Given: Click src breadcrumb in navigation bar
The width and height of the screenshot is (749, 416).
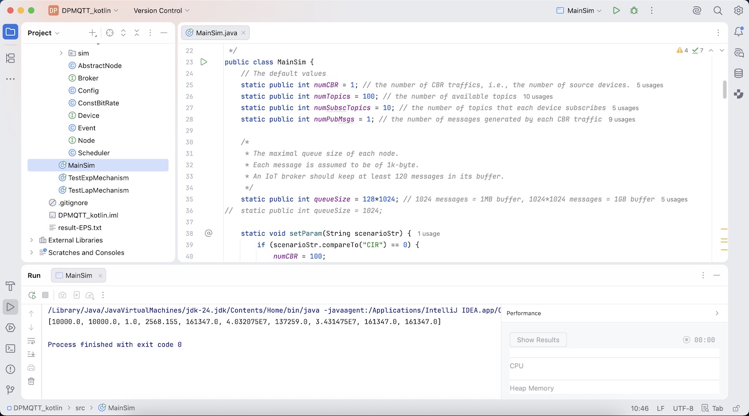Looking at the screenshot, I should click(80, 408).
